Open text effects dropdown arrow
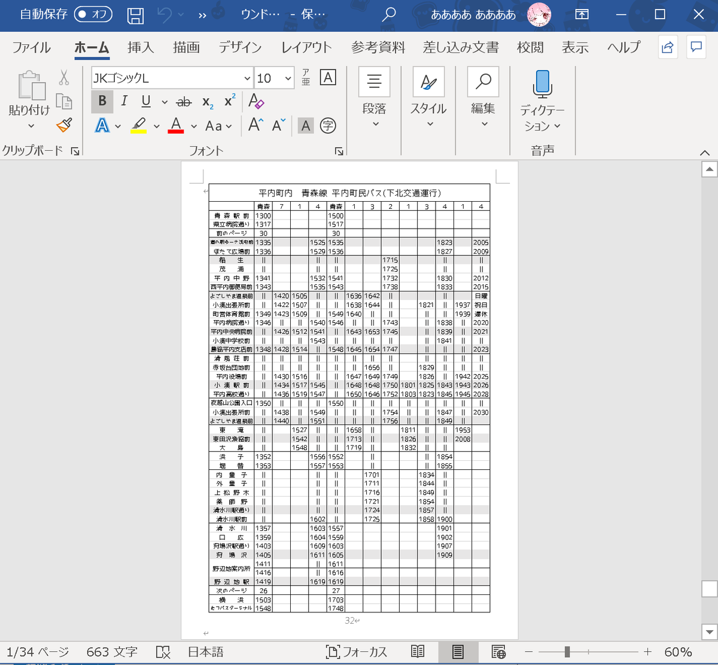The image size is (718, 665). pos(118,126)
